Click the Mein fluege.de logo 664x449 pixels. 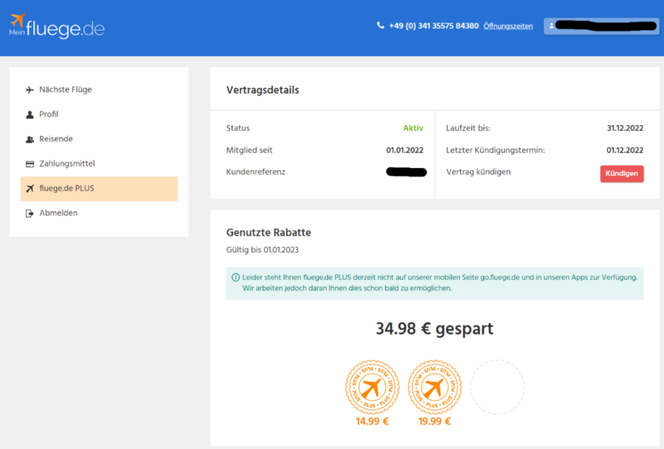[56, 26]
